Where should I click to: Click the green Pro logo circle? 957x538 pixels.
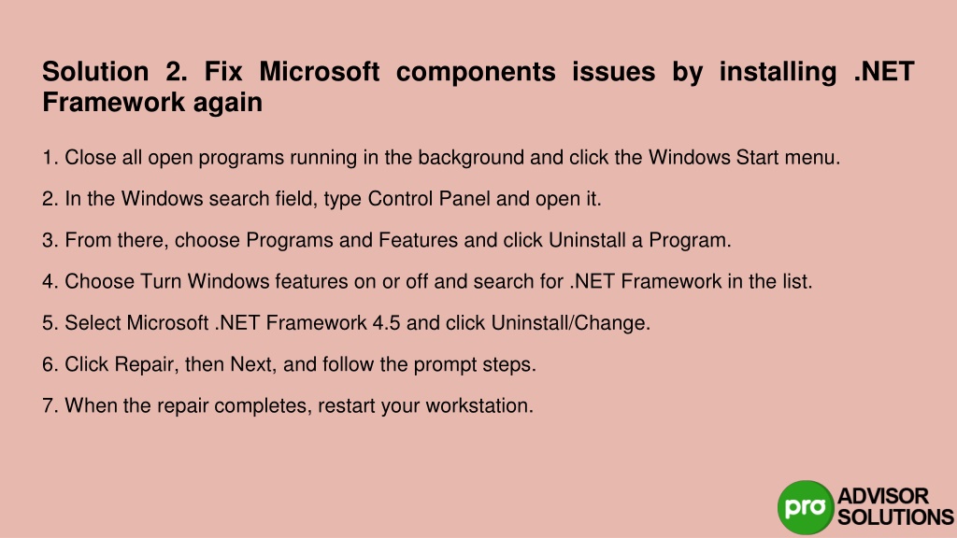point(806,507)
